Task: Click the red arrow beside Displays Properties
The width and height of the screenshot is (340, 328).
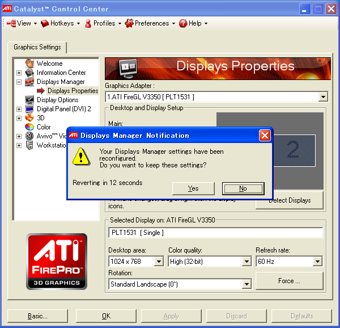Action: (x=41, y=91)
